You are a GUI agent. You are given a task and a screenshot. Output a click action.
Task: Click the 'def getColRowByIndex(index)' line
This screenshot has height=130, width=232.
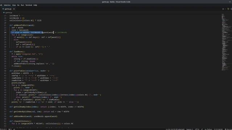pyautogui.click(x=47, y=107)
